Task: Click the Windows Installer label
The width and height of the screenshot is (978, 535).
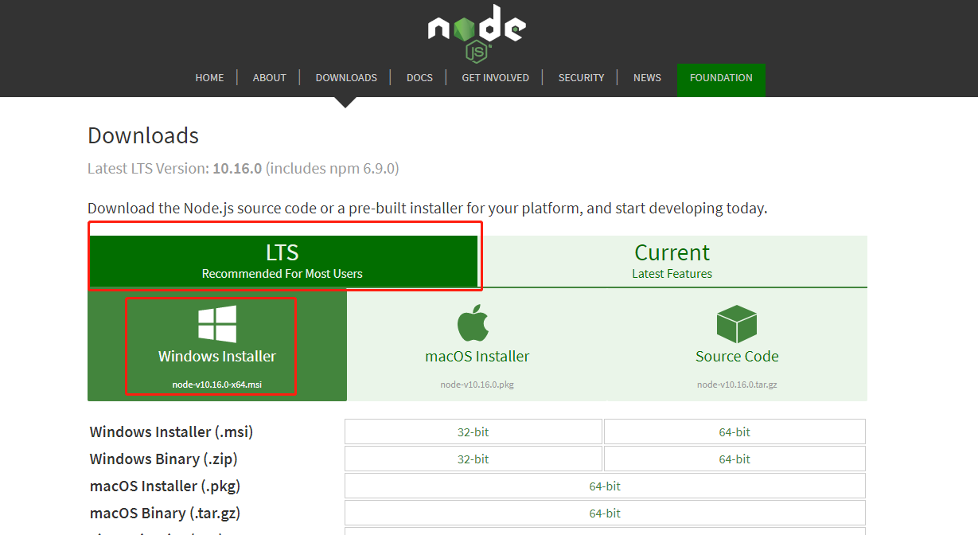Action: 217,356
